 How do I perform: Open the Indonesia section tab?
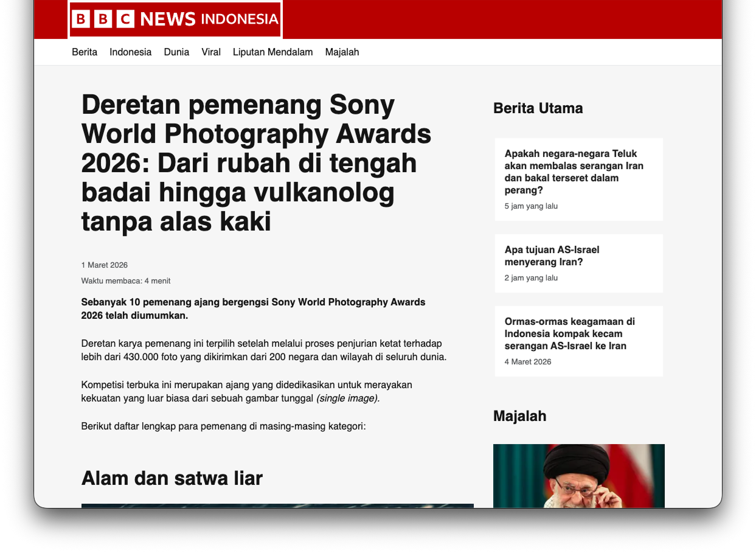(130, 52)
